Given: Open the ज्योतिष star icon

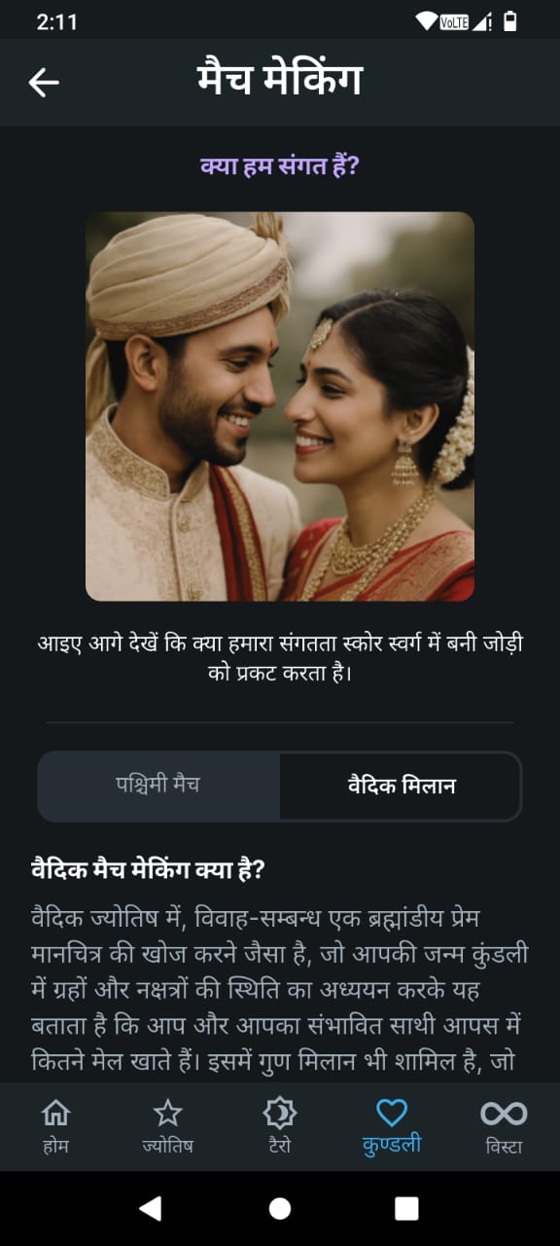Looking at the screenshot, I should click(x=168, y=1113).
